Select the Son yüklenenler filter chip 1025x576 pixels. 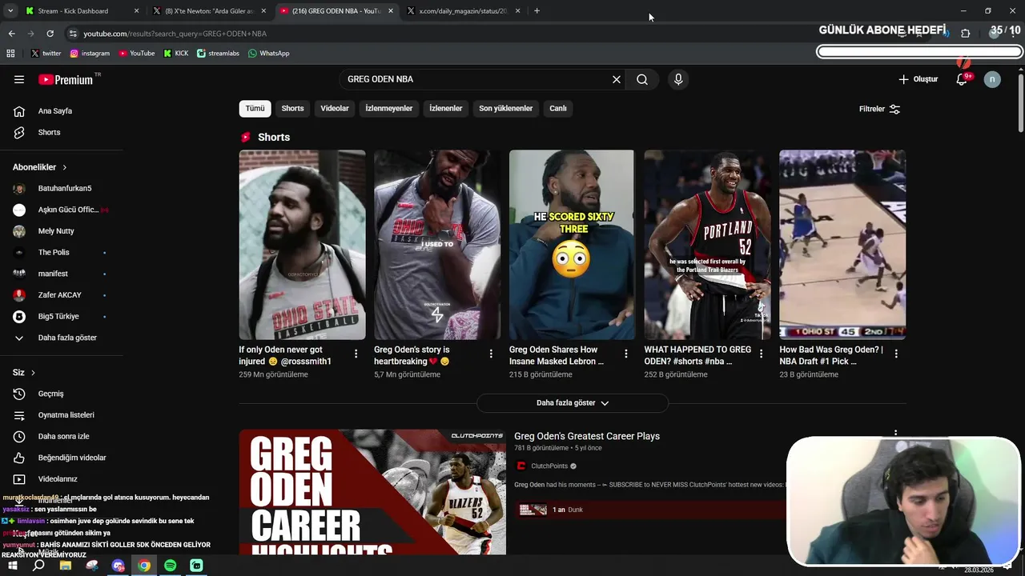click(x=505, y=108)
